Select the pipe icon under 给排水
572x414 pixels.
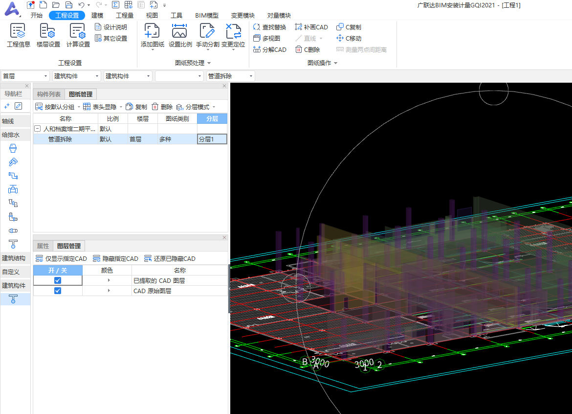click(13, 176)
